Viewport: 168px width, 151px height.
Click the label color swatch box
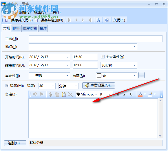[99, 76]
